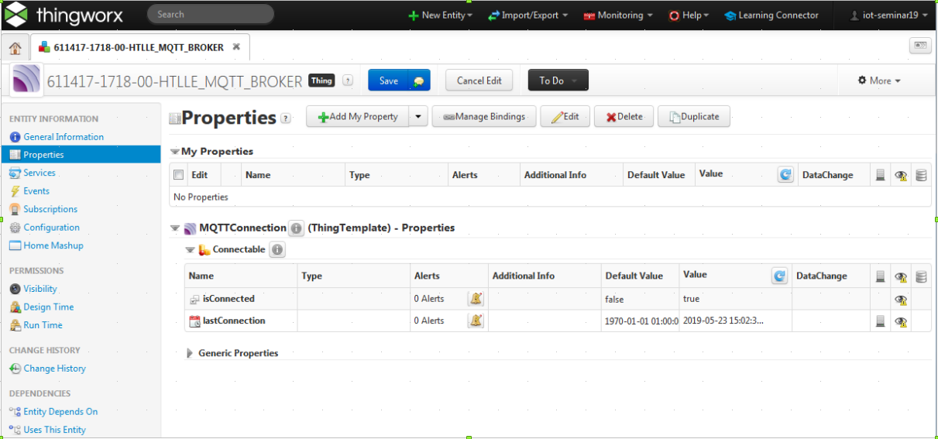
Task: Click the info icon beside Connectable
Action: pyautogui.click(x=277, y=250)
